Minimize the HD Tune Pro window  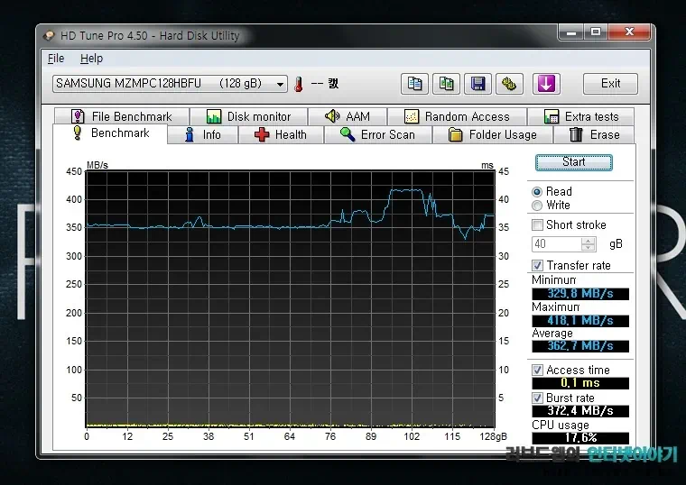pos(571,32)
